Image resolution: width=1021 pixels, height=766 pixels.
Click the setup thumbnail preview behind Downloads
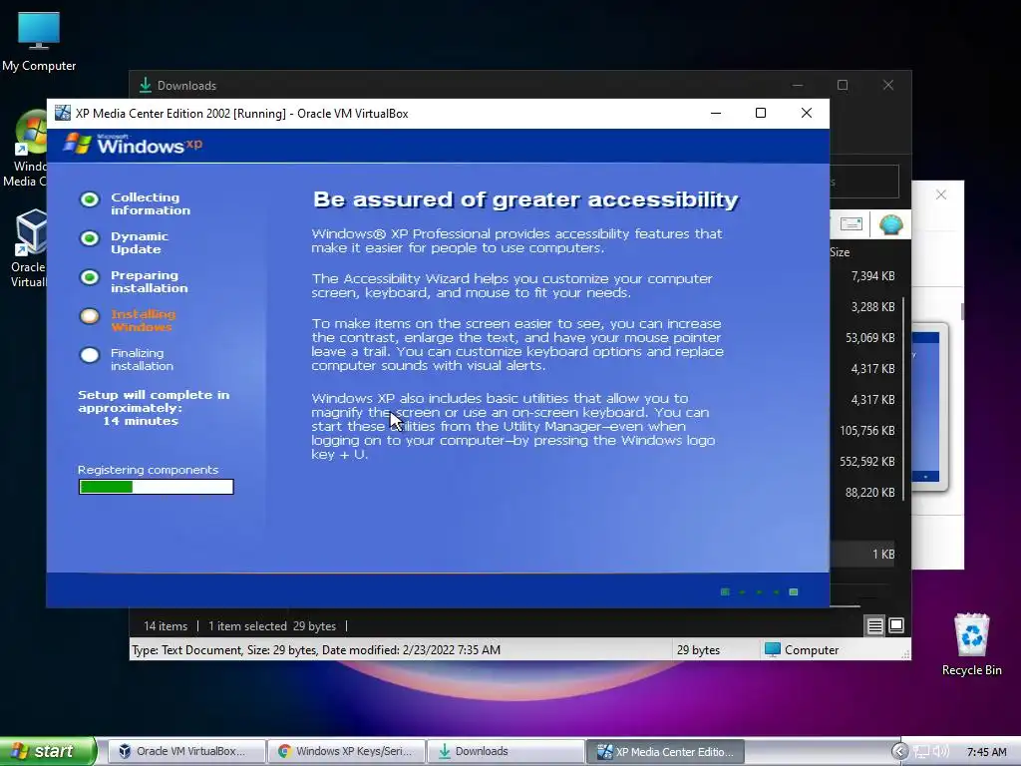click(928, 407)
